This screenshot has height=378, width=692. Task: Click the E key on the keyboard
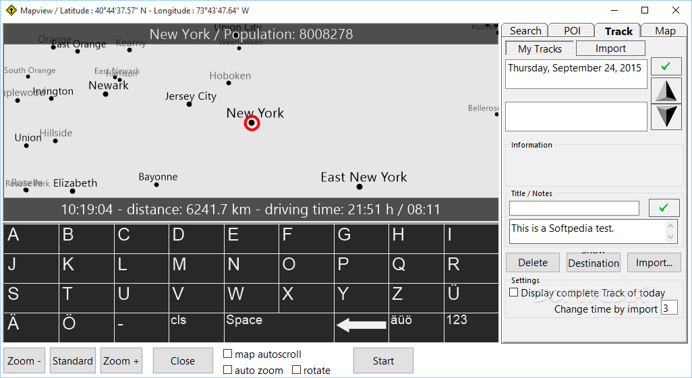pyautogui.click(x=252, y=239)
